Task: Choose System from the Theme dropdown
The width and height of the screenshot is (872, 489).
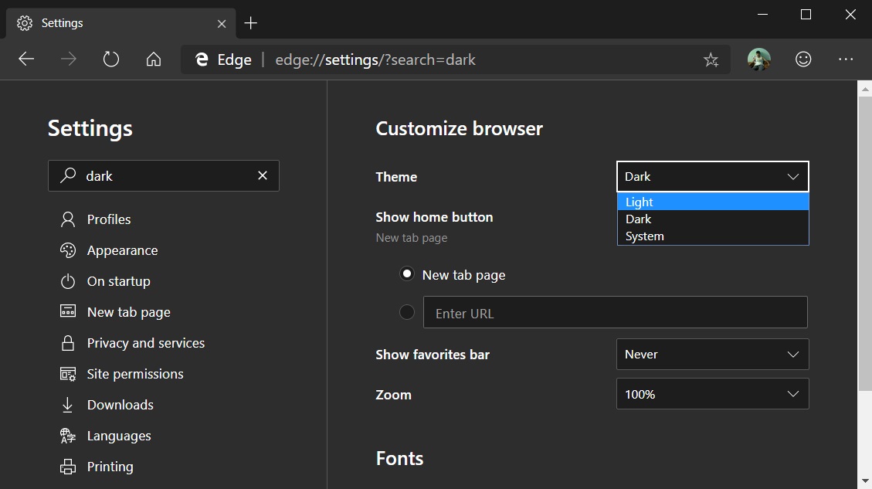Action: click(644, 236)
